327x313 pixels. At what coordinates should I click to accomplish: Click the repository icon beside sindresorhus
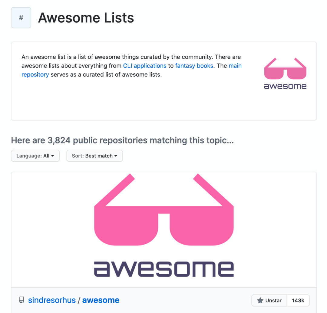[x=21, y=300]
